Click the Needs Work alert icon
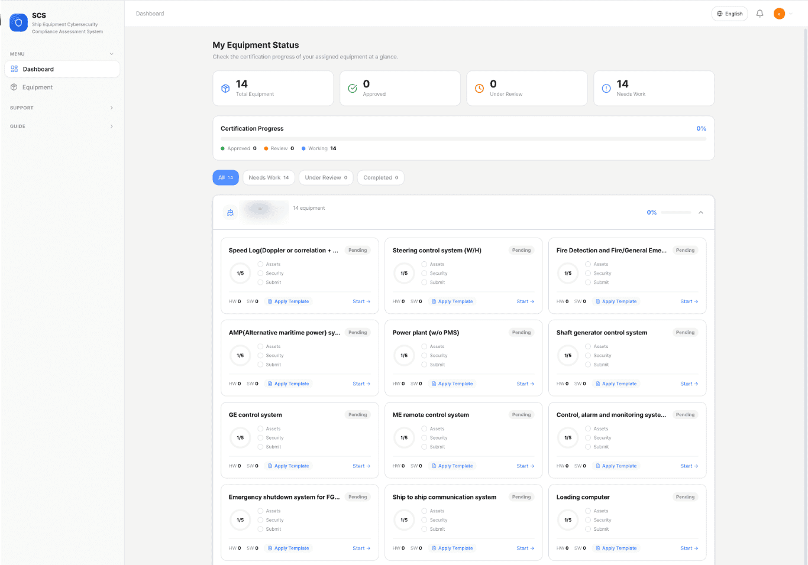 click(606, 89)
